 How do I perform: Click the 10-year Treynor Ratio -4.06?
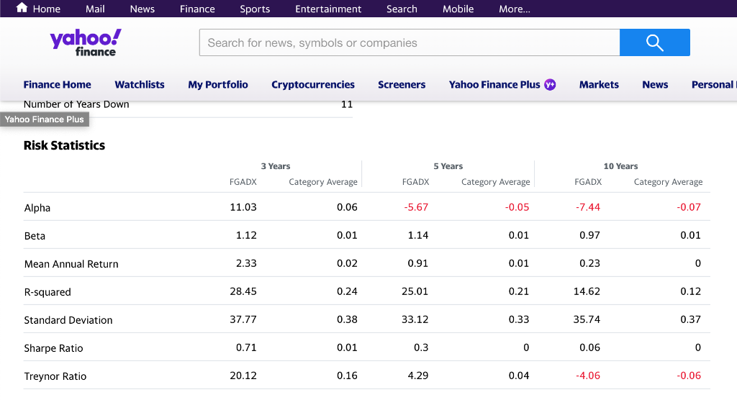(588, 376)
